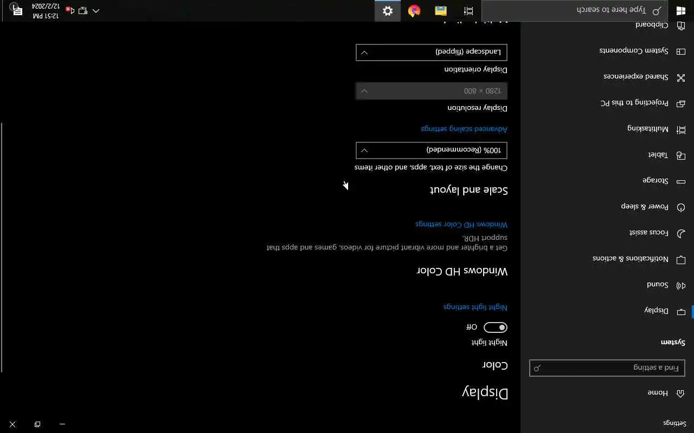Open the 12:51 PM clock and calendar
The width and height of the screenshot is (694, 433).
click(46, 11)
